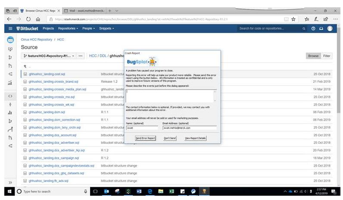Viewport: 343px width, 200px height.
Task: Click scrollbar of crash description box
Action: click(215, 96)
